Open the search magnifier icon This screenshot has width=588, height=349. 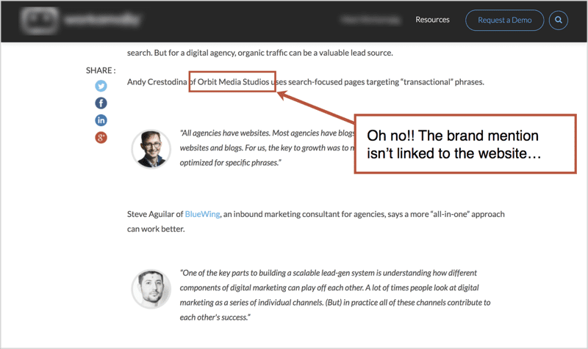(x=559, y=21)
